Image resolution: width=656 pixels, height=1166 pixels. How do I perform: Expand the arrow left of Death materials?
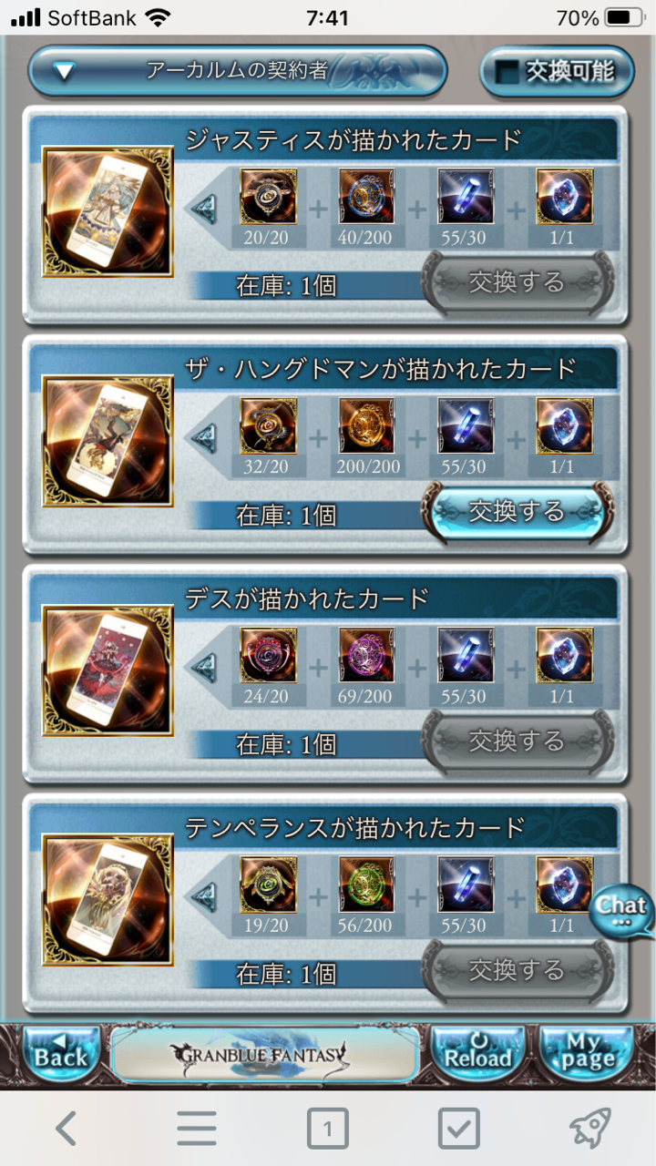pos(205,668)
